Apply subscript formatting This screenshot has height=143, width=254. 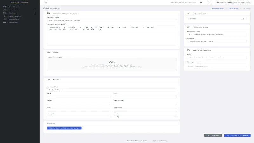point(124,27)
